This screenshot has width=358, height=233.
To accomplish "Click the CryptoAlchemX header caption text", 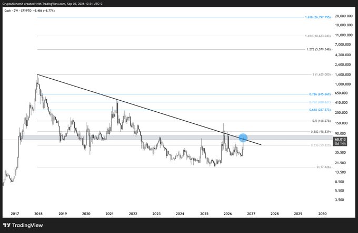I will click(52, 4).
